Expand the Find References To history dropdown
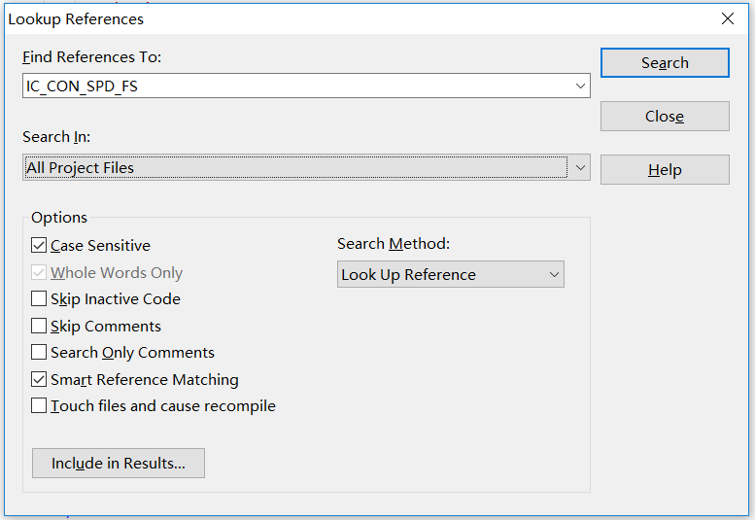Screen dimensions: 755x520 click(580, 86)
